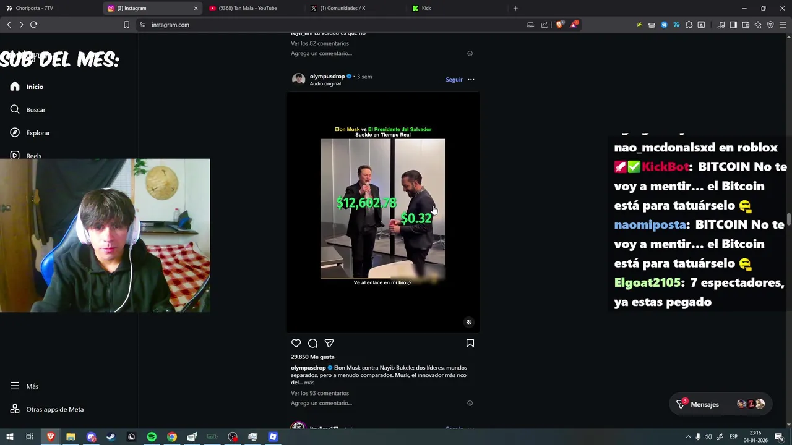Switch the ESP input language indicator
The height and width of the screenshot is (445, 792).
coord(734,437)
